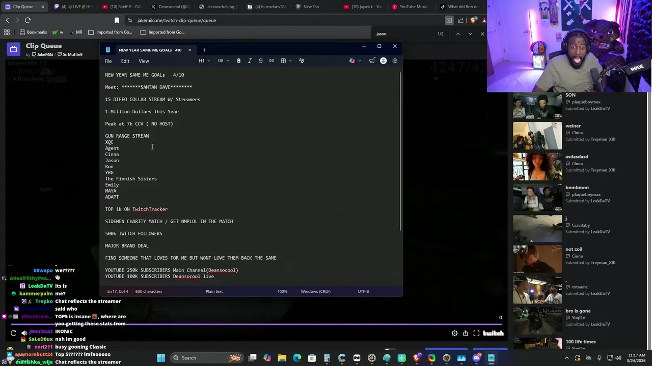Open zoom level 100% in status bar
652x366 pixels.
pyautogui.click(x=282, y=291)
